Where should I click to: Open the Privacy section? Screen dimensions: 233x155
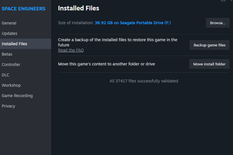pos(8,106)
